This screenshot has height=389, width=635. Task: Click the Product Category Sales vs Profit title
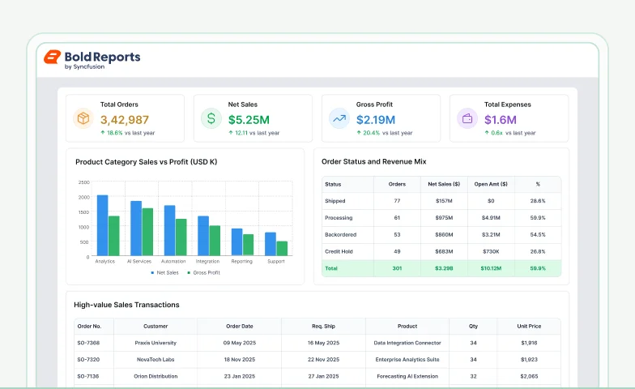146,162
